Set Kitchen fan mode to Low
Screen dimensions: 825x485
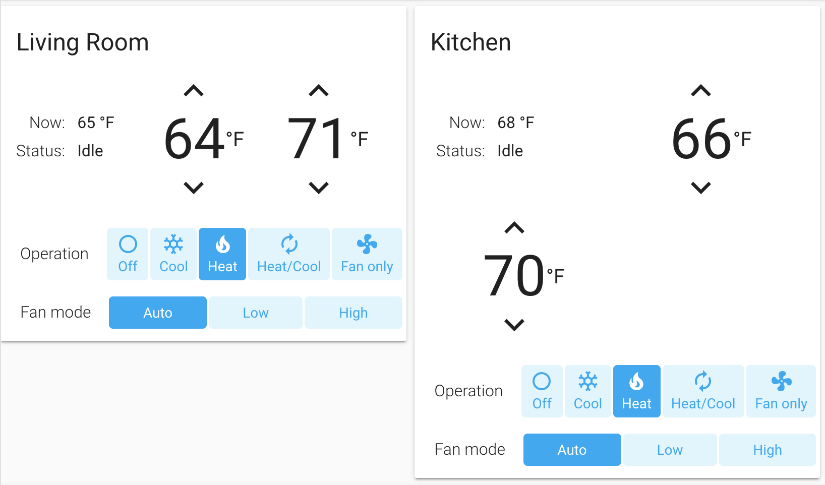(x=670, y=450)
